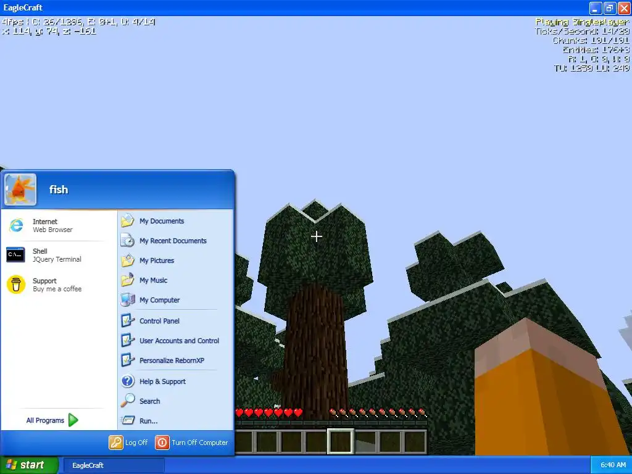
Task: Click the 'Playing Singleplayer' status text
Action: pos(582,22)
